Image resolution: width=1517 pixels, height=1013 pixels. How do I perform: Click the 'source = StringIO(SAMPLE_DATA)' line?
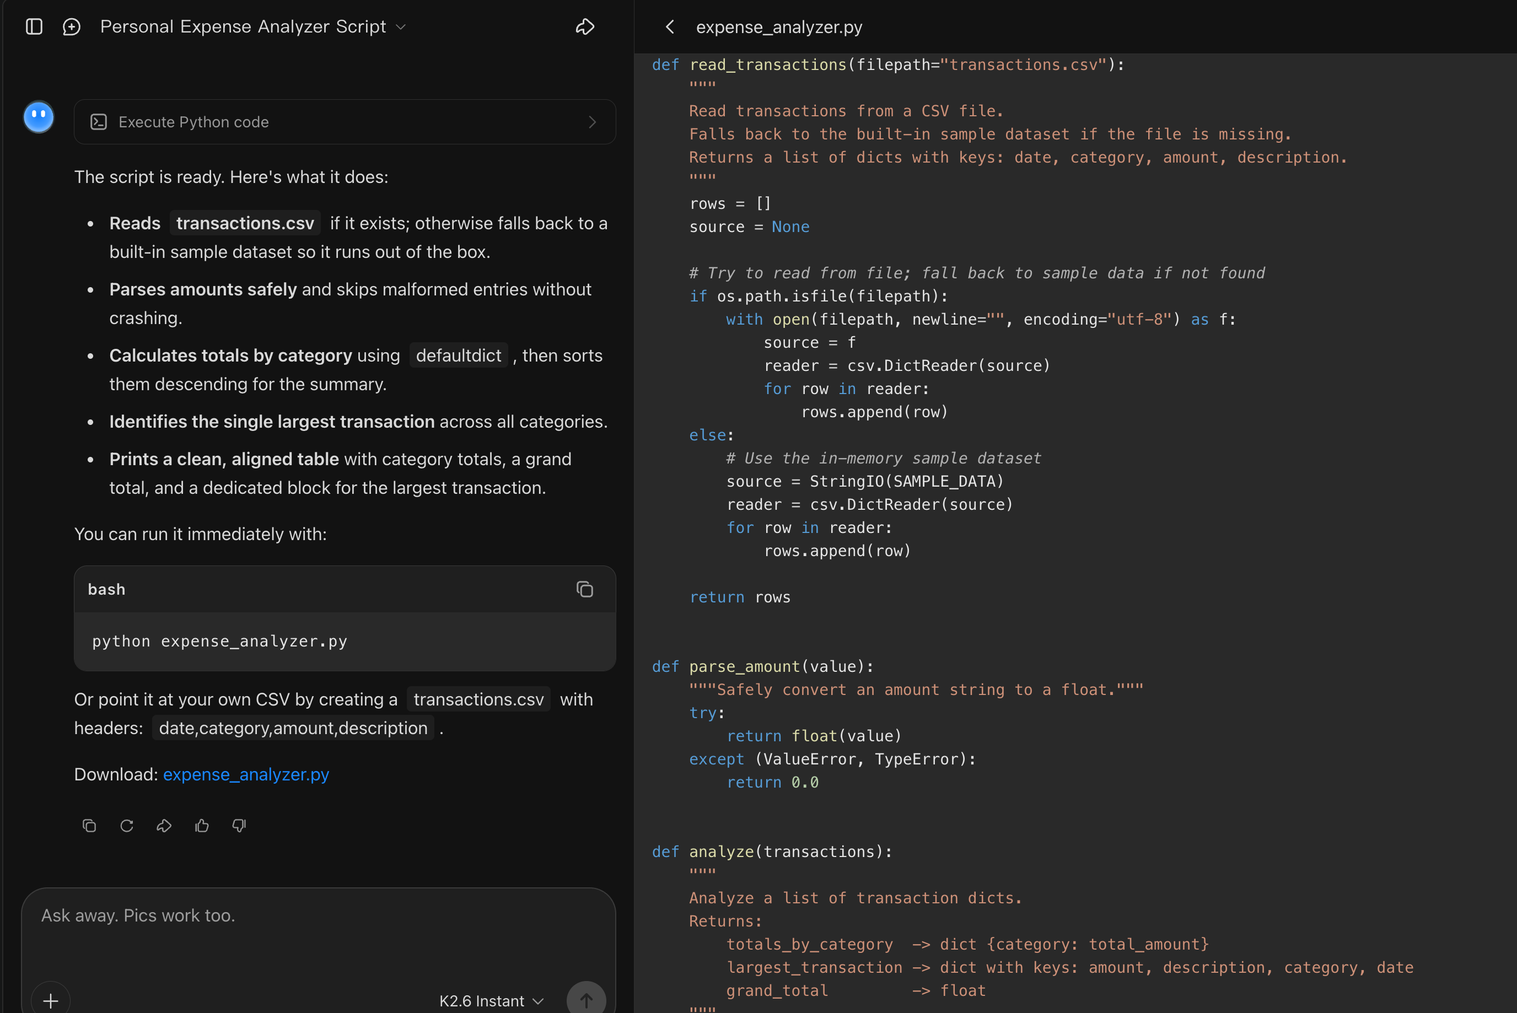tap(865, 481)
